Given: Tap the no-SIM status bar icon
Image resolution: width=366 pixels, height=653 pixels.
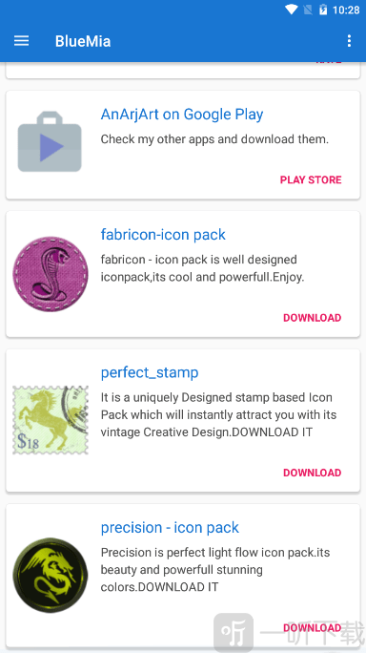Looking at the screenshot, I should [308, 10].
